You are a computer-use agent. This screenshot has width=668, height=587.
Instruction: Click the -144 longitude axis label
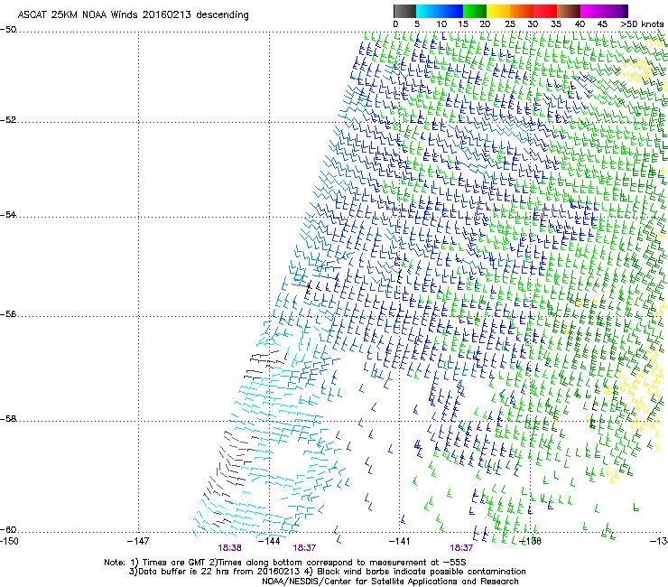click(269, 541)
